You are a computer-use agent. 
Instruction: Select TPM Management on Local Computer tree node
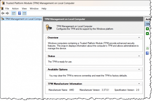(21, 19)
